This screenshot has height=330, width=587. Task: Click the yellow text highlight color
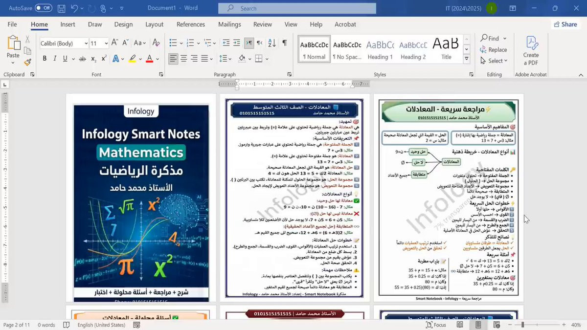click(132, 59)
